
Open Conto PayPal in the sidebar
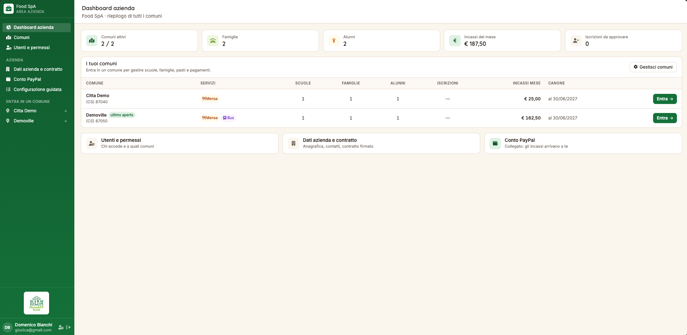36,79
